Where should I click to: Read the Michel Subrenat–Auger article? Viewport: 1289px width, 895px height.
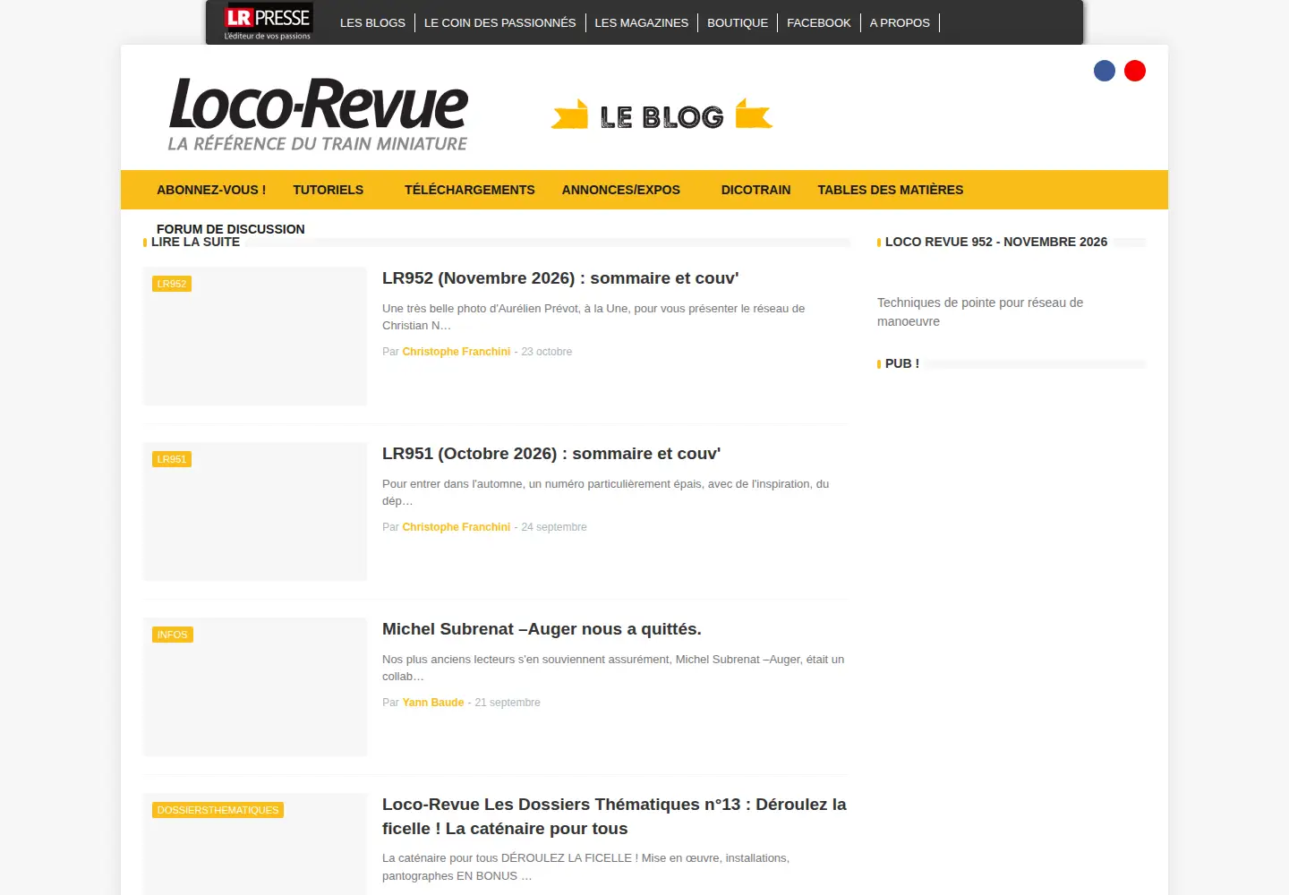point(542,629)
